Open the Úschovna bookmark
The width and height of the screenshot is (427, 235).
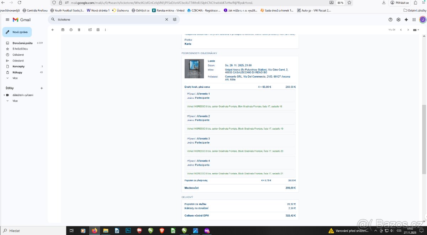[120, 10]
